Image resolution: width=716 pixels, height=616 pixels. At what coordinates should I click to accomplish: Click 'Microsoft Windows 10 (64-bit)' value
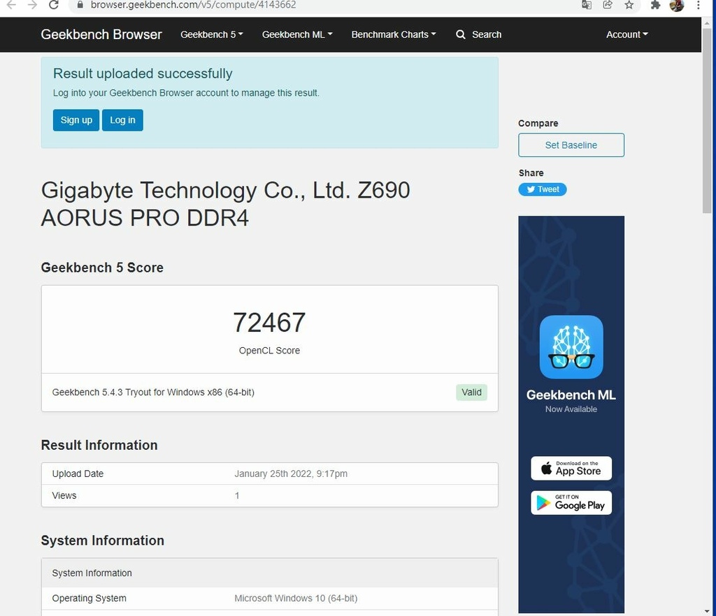pyautogui.click(x=296, y=599)
